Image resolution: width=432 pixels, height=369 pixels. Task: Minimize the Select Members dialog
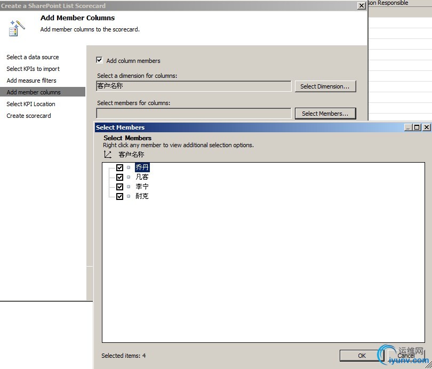(409, 127)
